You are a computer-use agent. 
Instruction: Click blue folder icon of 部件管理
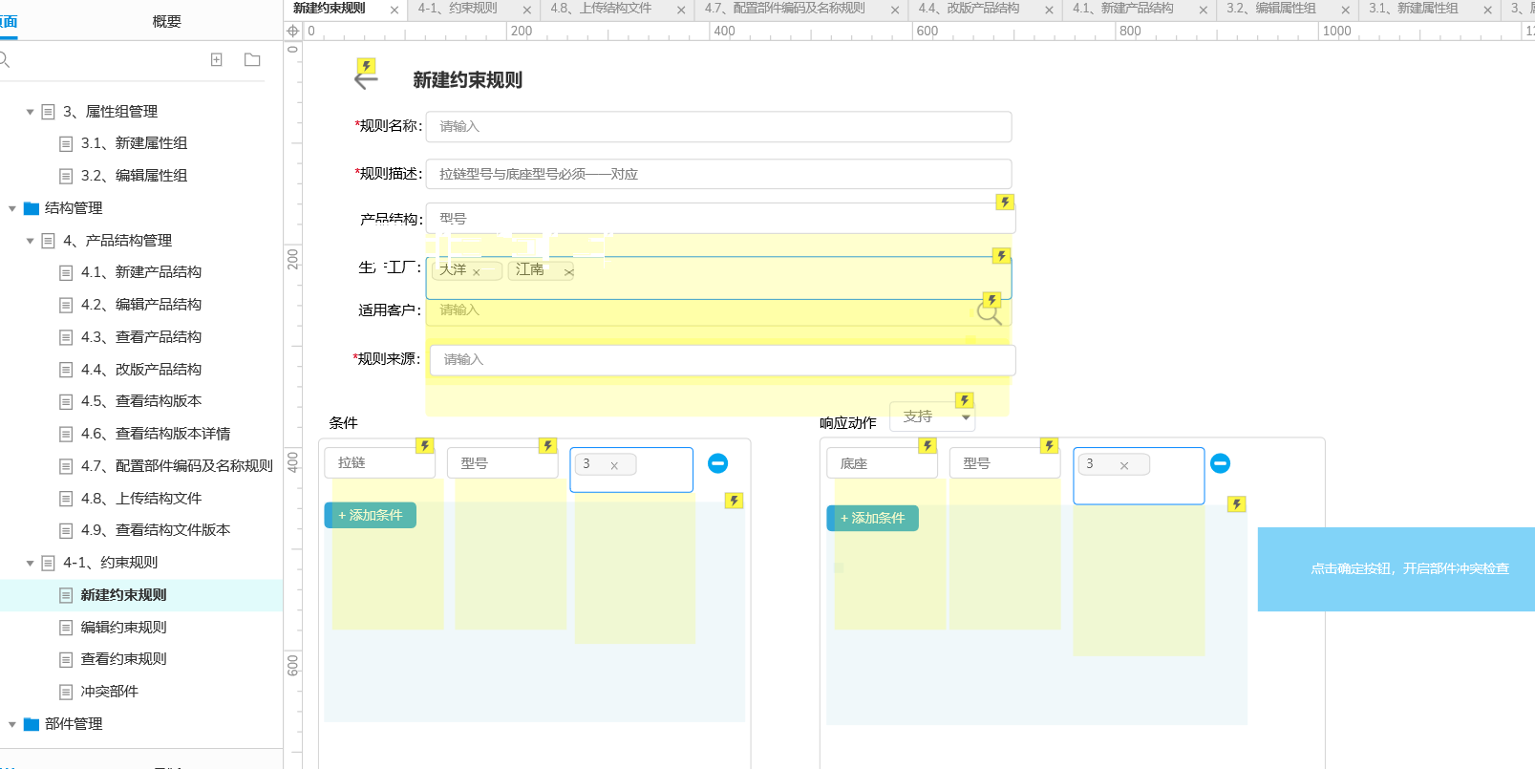[32, 724]
